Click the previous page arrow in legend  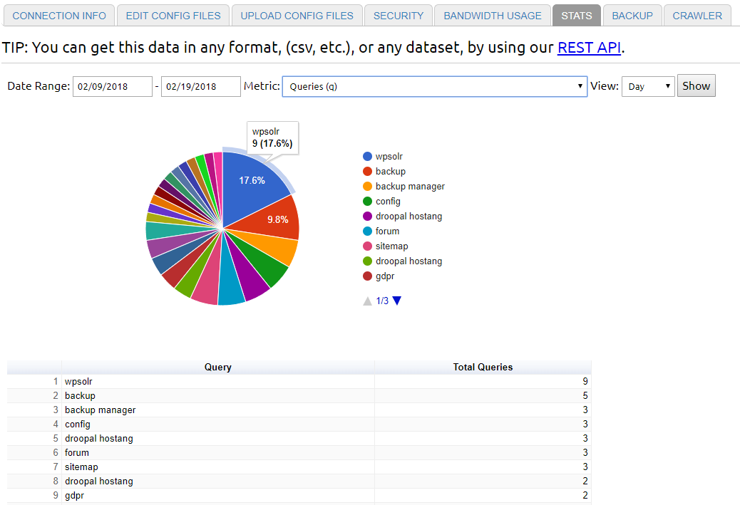pyautogui.click(x=367, y=301)
